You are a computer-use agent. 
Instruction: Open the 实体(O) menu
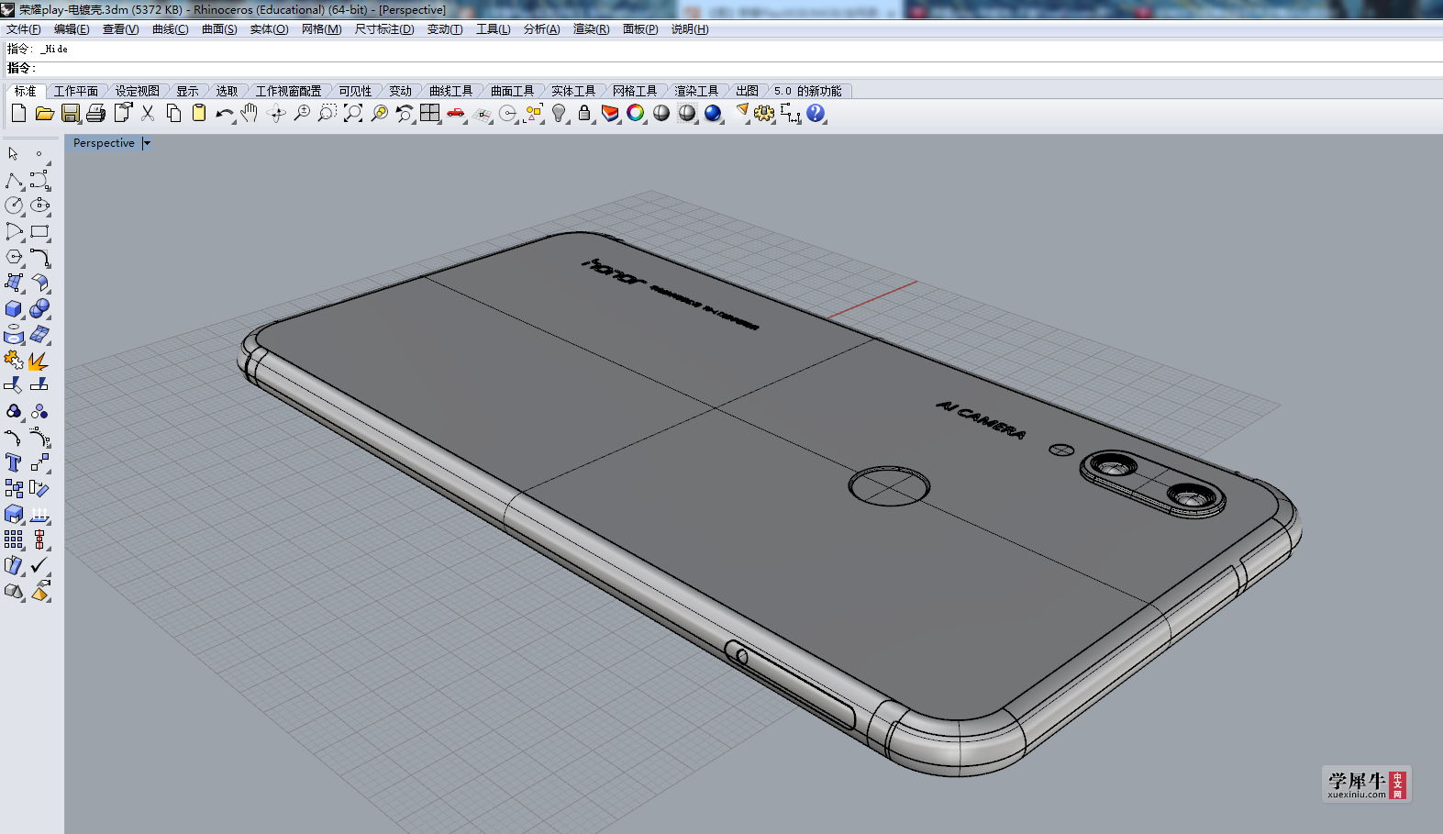[x=270, y=29]
